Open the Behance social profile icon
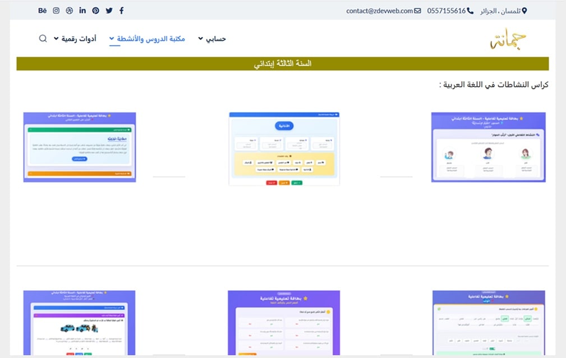The height and width of the screenshot is (358, 566). tap(43, 11)
